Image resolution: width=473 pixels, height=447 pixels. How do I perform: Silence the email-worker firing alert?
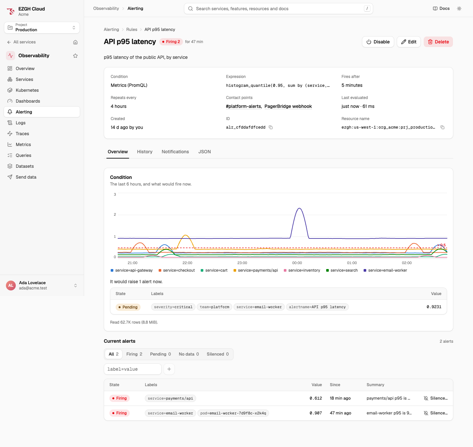(x=436, y=413)
